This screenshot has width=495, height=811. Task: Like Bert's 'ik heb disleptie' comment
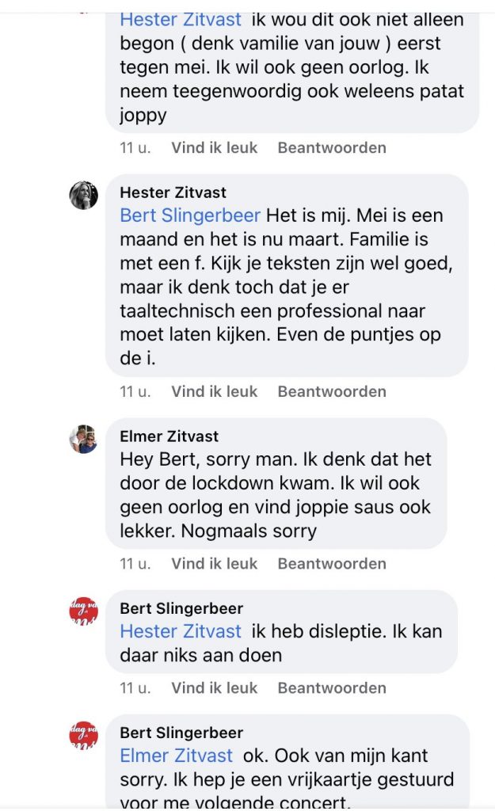(214, 688)
